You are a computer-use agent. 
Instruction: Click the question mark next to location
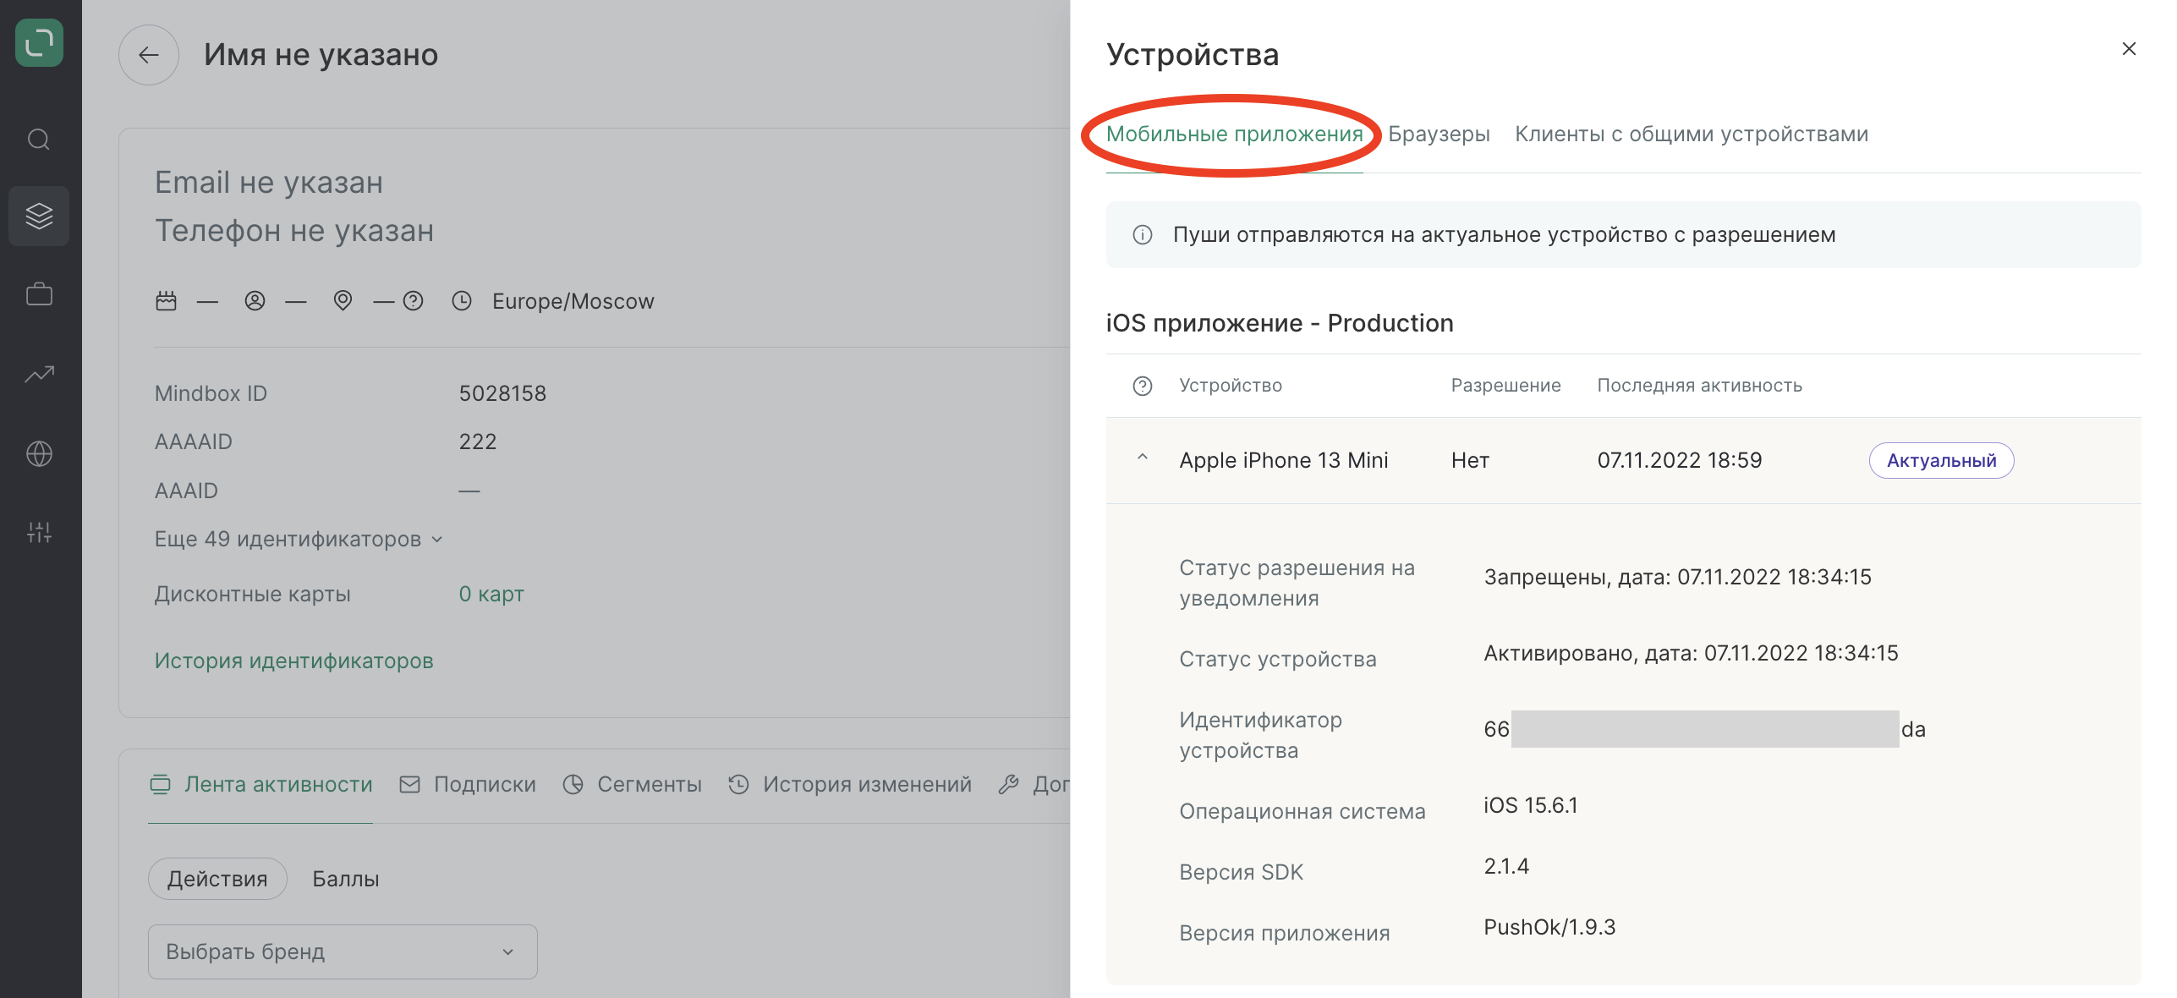[413, 301]
